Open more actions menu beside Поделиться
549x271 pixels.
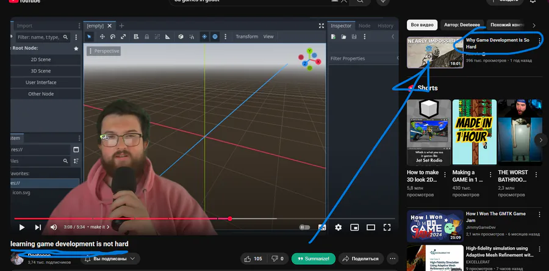pyautogui.click(x=392, y=259)
